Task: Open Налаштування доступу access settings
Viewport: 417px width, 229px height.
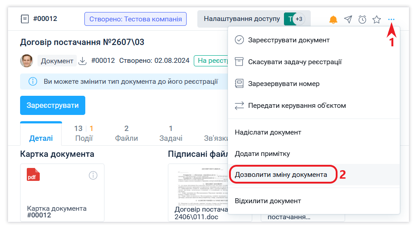Action: [242, 19]
